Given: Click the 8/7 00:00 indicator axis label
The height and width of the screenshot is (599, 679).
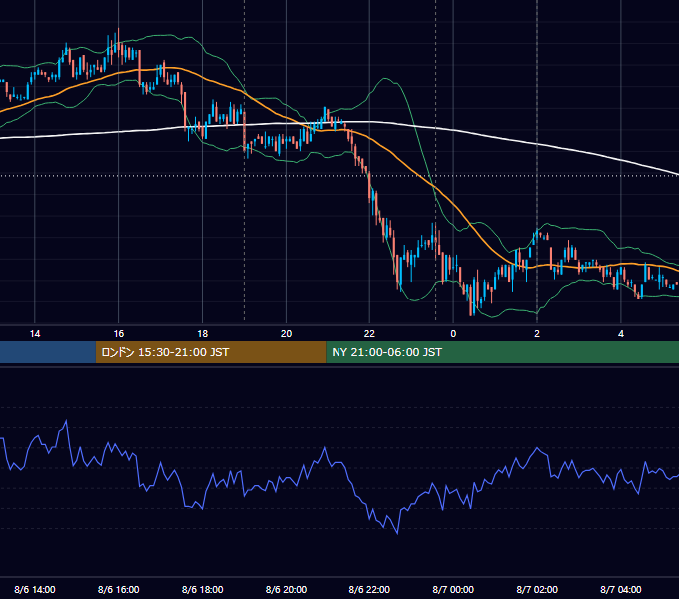Looking at the screenshot, I should 453,589.
